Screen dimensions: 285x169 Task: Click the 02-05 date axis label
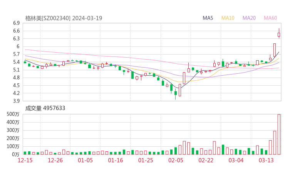pos(176,160)
